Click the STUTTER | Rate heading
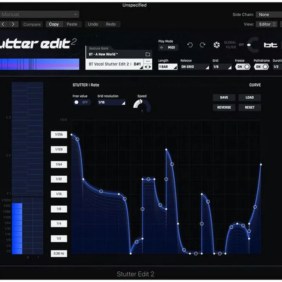 point(86,85)
